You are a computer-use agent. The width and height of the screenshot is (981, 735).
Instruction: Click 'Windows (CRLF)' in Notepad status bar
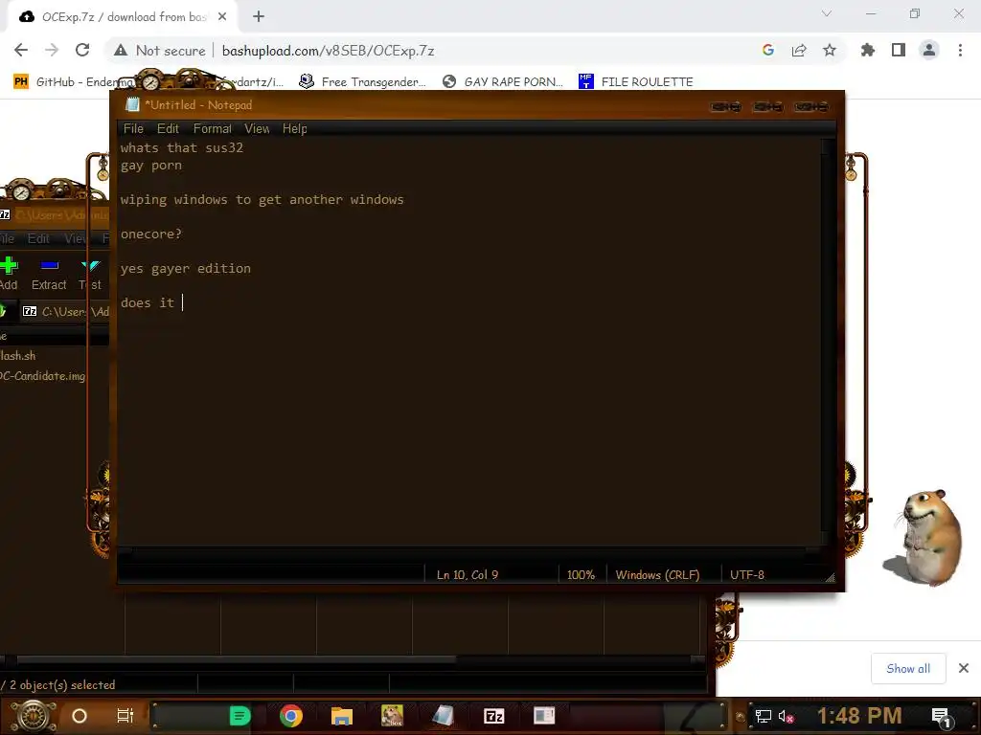657,575
